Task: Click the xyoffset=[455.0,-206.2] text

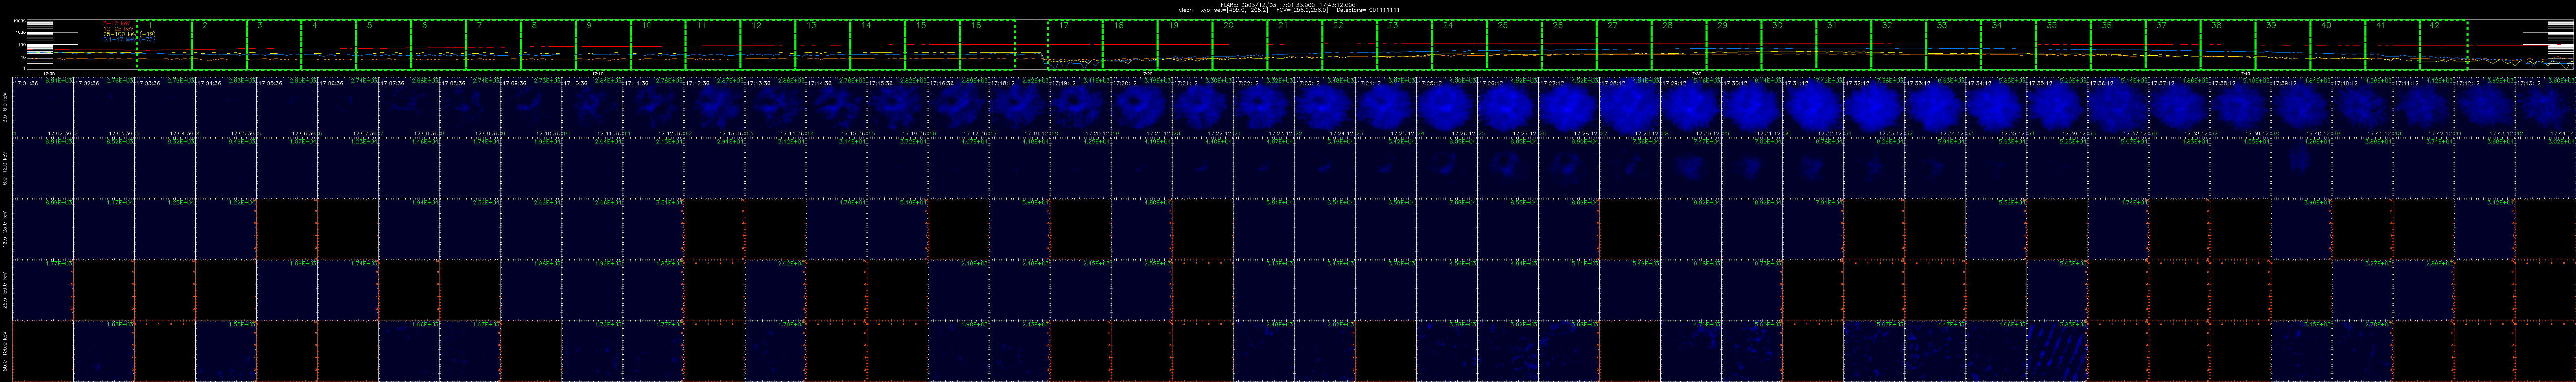Action: [x=1235, y=10]
